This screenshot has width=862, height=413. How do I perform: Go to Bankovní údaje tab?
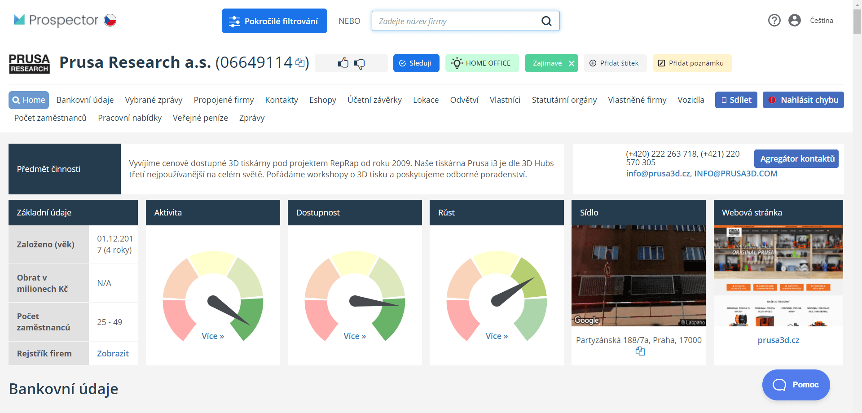(85, 100)
